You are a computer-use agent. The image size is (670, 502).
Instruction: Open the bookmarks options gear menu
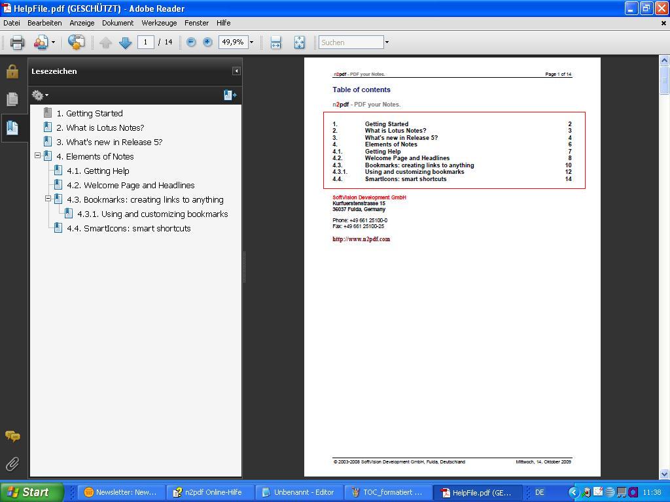click(40, 95)
